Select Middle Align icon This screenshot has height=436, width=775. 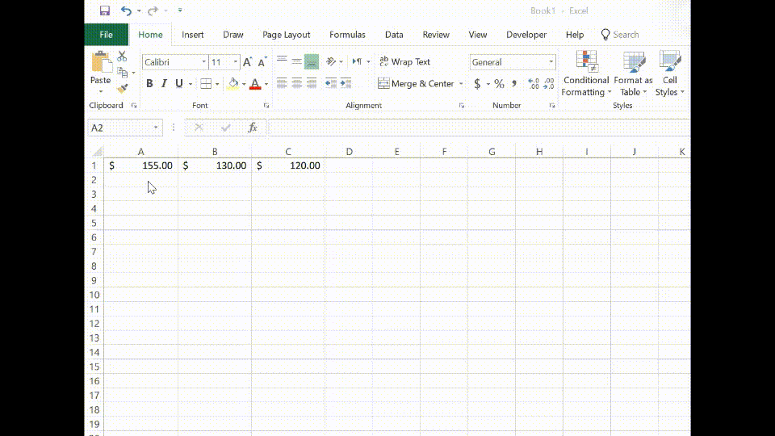296,62
